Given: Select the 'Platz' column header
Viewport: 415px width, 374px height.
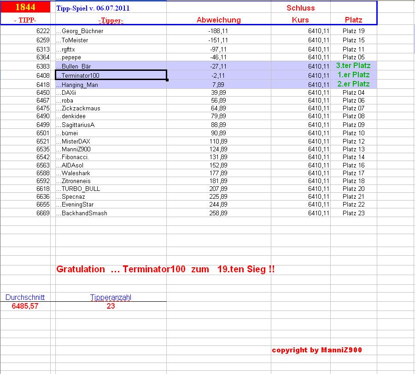Looking at the screenshot, I should point(354,20).
